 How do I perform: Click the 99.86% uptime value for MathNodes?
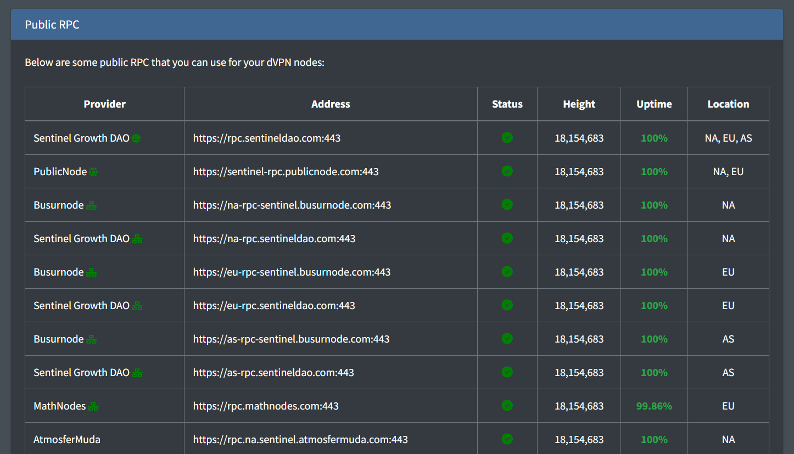655,406
